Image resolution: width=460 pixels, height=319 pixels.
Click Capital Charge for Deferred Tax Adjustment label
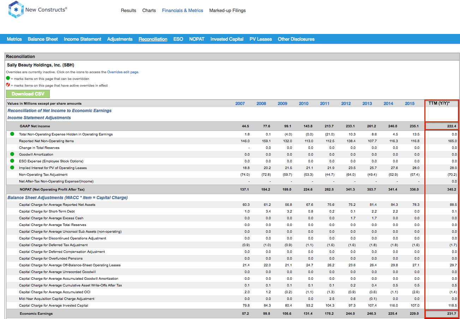click(x=53, y=245)
